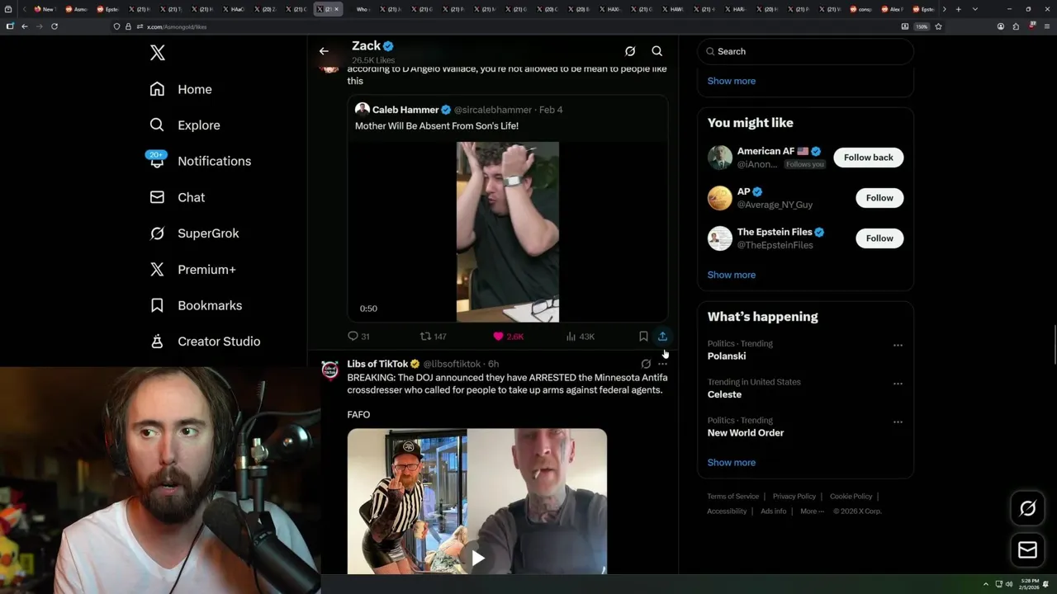Click Show more under What's happening
Screen dimensions: 1057x594
point(732,463)
